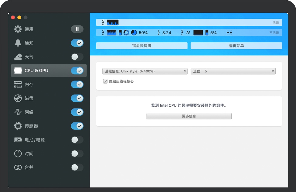
Task: Click the memory icon for 内存
Action: pos(18,84)
